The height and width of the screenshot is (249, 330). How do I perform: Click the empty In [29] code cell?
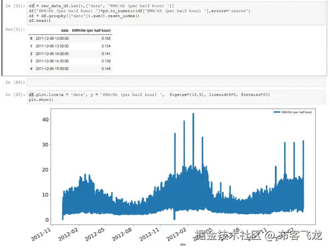click(176, 82)
